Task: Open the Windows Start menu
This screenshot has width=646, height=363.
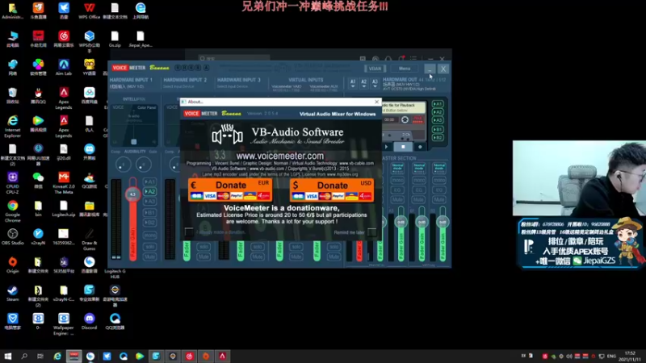Action: click(7, 356)
